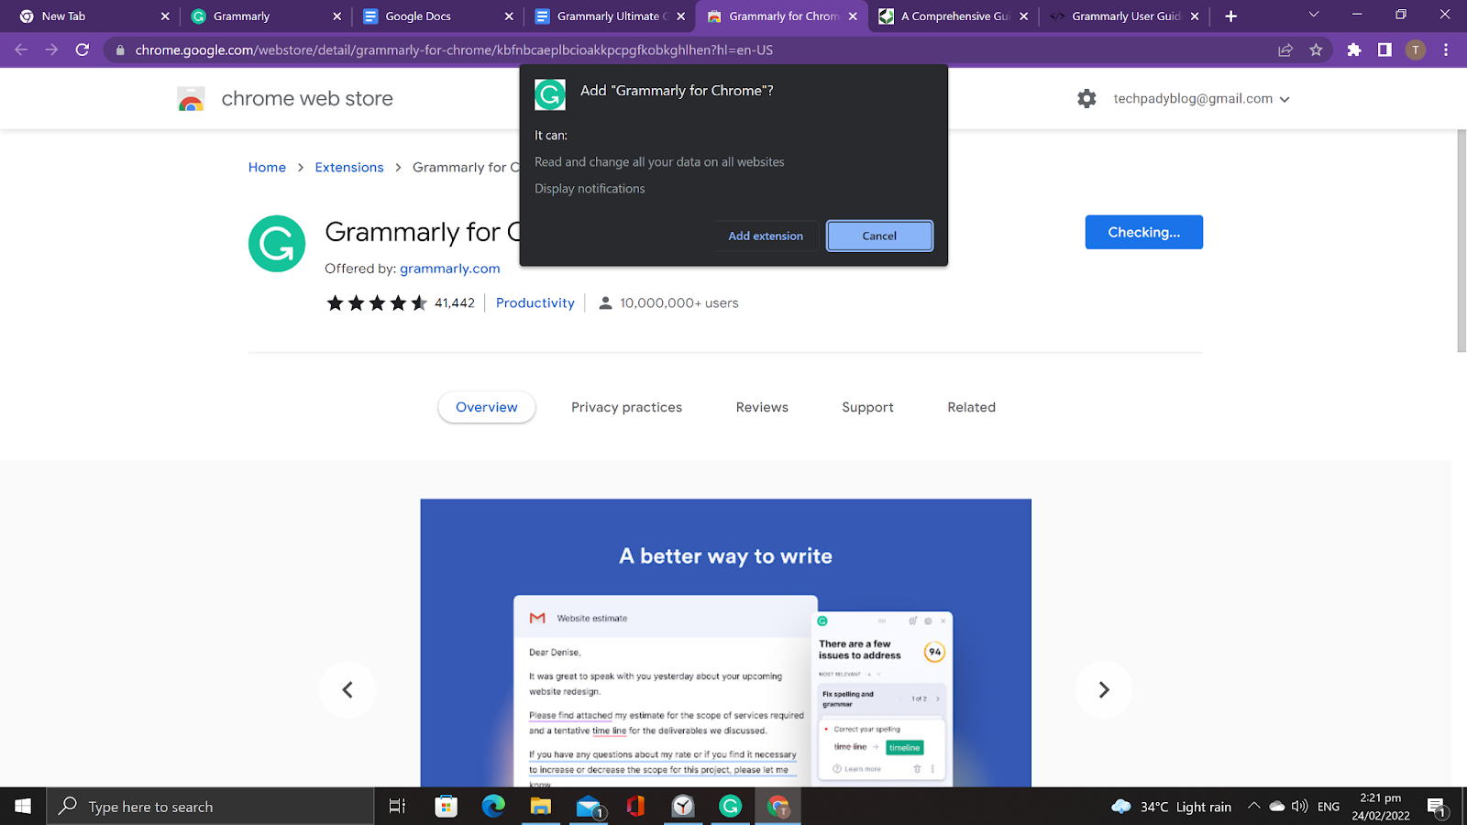1467x825 pixels.
Task: Show previous screenshot in carousel
Action: click(347, 689)
